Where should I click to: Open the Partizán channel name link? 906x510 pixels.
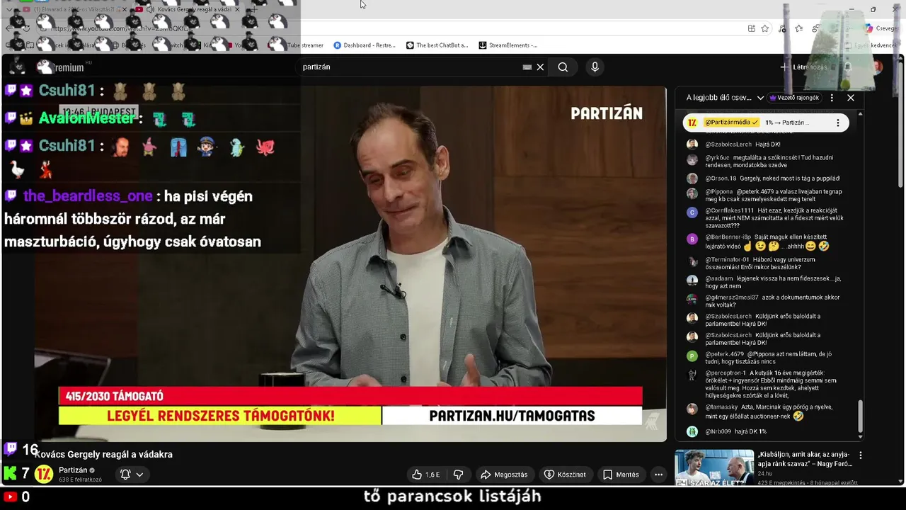coord(73,470)
